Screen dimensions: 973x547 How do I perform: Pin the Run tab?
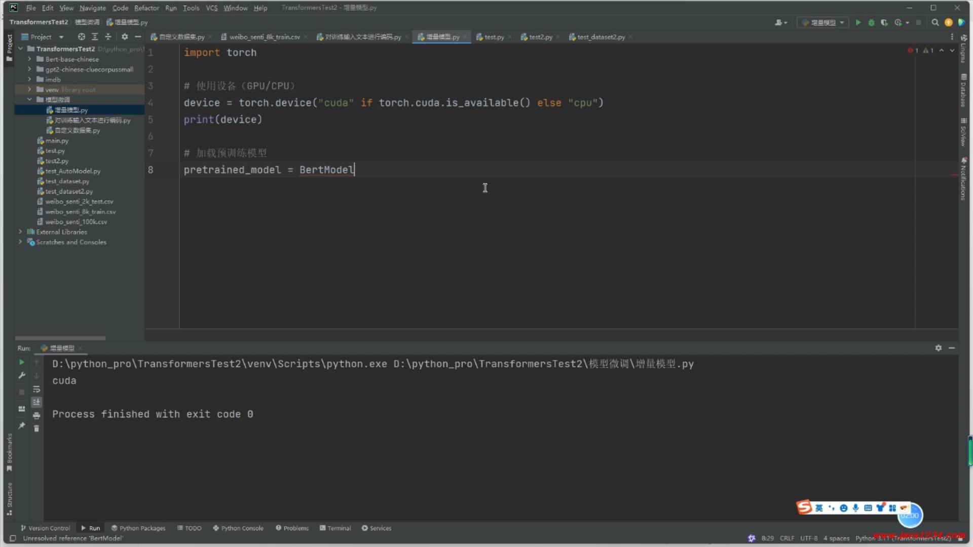pos(21,426)
